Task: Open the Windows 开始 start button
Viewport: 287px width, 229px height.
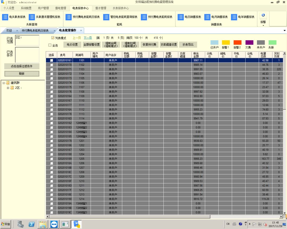Action: (6, 224)
